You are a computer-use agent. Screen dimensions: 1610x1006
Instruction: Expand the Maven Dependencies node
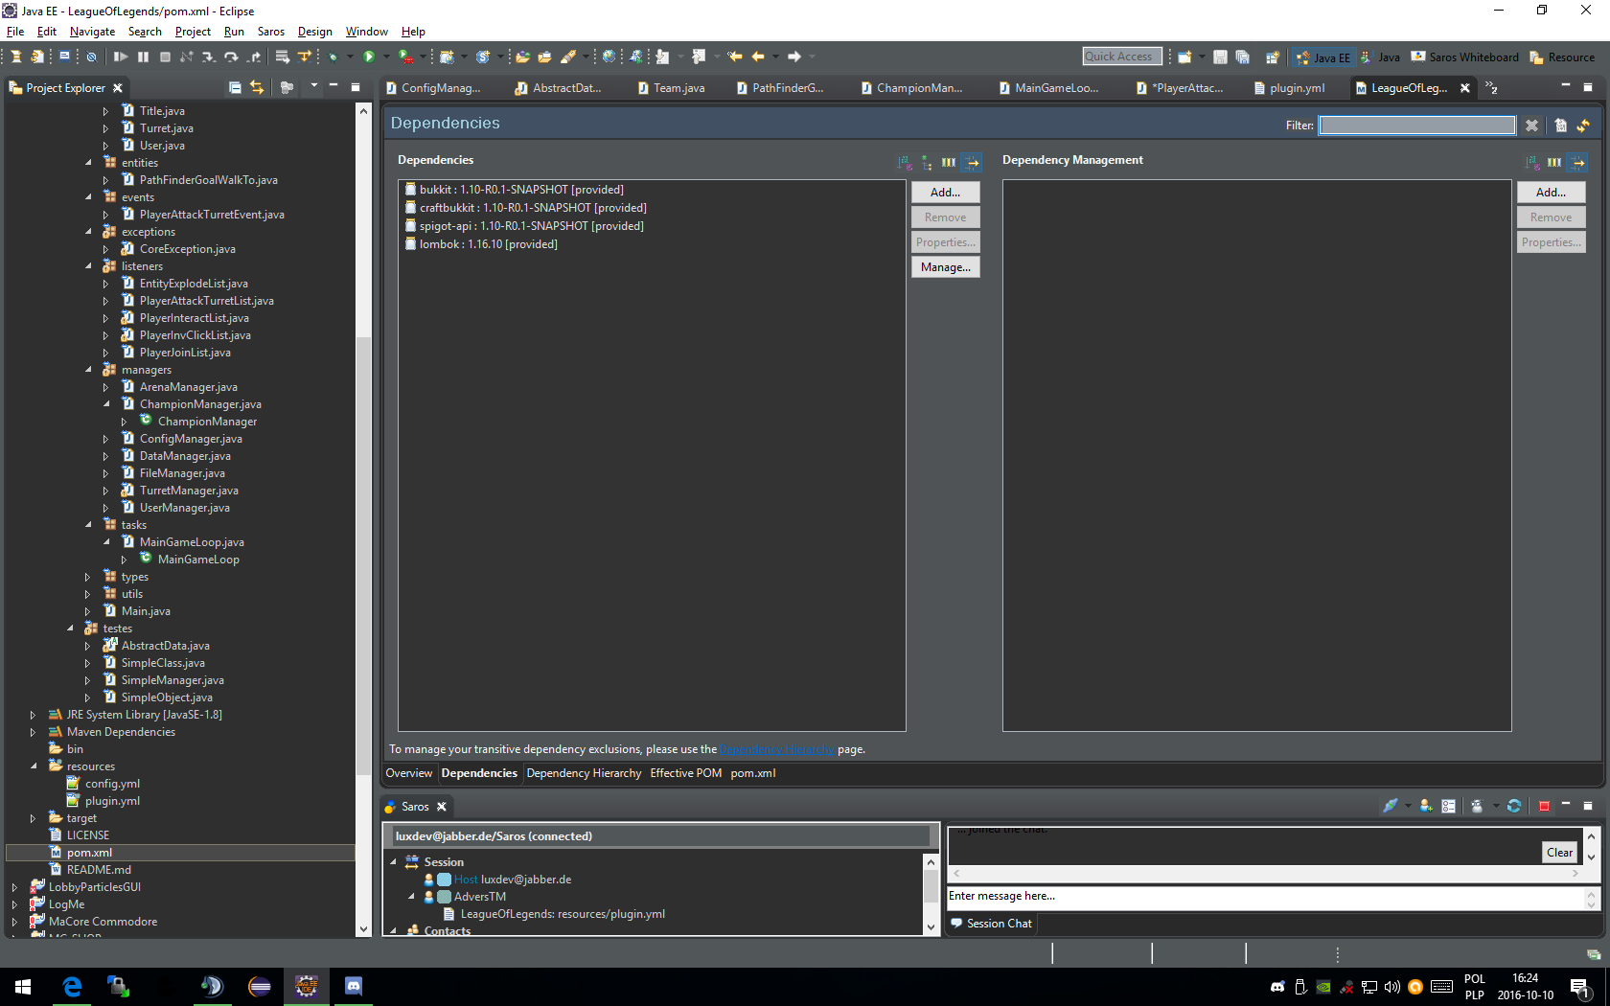point(33,732)
